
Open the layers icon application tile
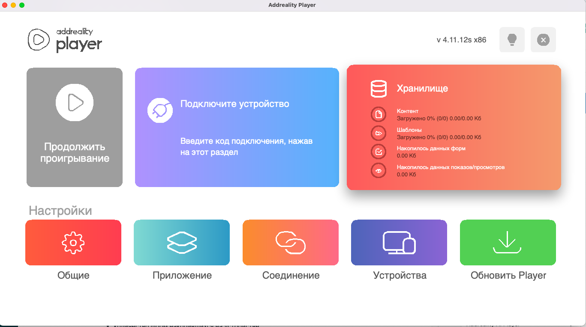point(182,243)
